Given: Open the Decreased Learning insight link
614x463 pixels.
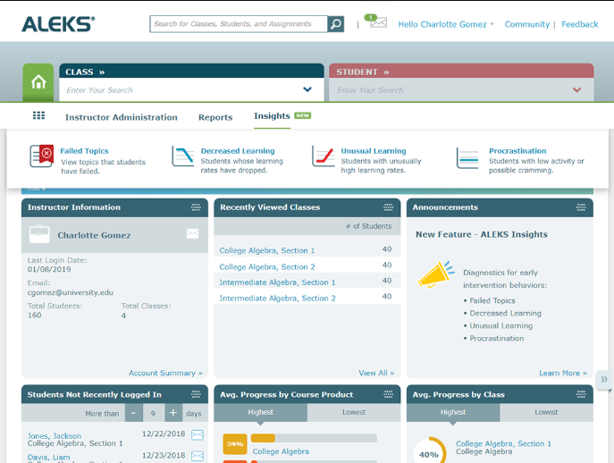Looking at the screenshot, I should pos(238,151).
